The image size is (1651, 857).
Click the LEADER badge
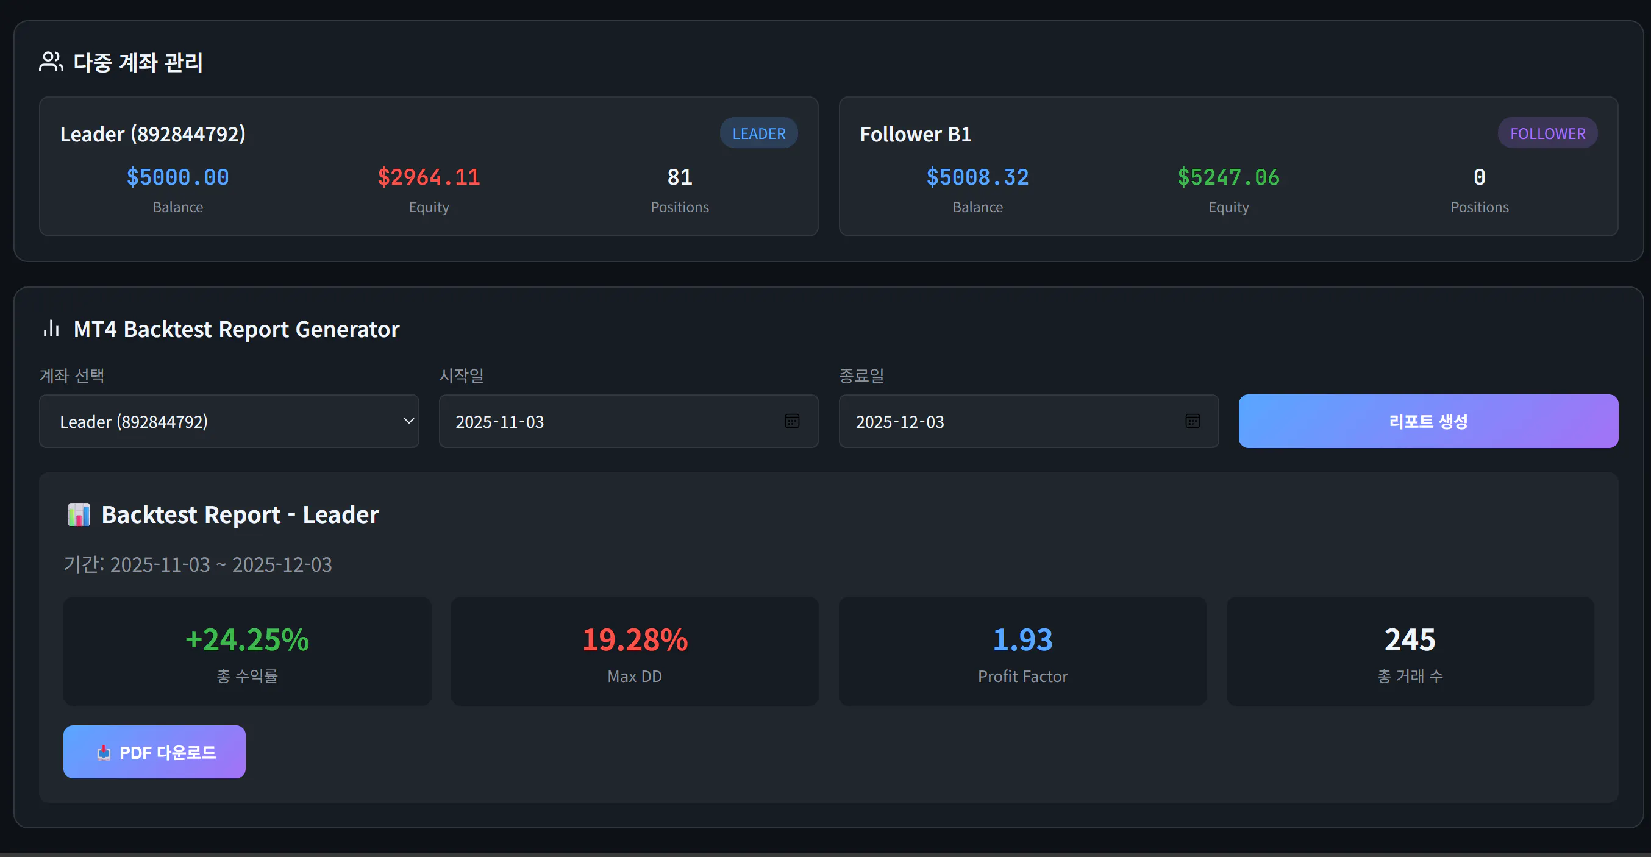point(758,133)
